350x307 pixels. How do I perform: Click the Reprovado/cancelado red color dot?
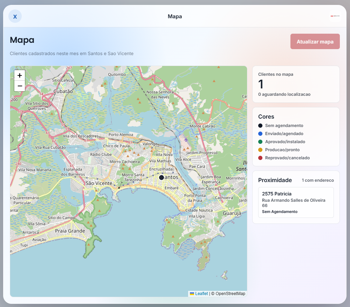260,158
